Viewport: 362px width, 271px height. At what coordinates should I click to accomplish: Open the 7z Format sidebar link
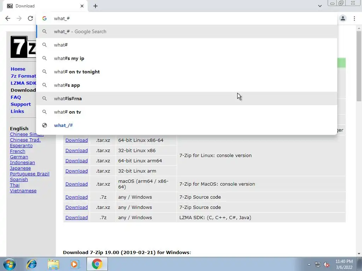click(x=23, y=76)
